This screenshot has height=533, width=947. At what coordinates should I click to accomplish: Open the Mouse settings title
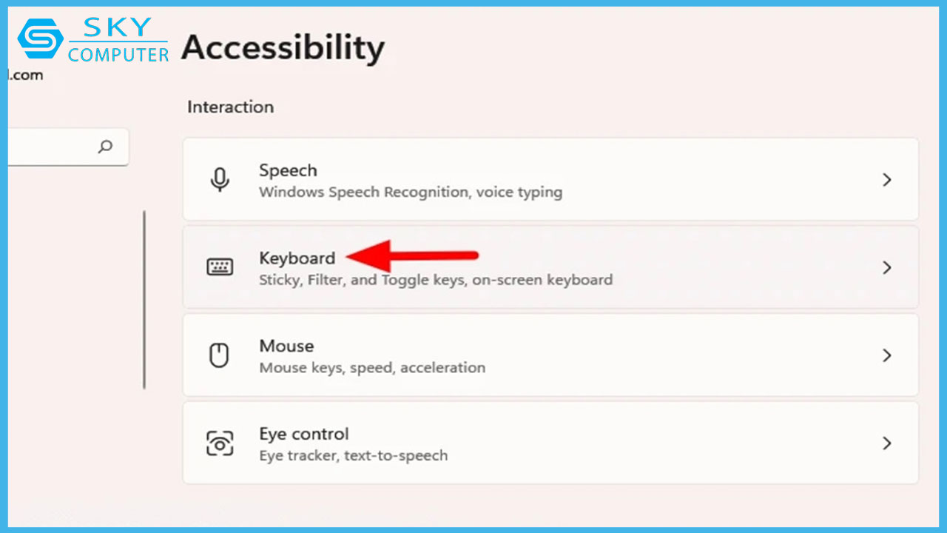point(286,346)
